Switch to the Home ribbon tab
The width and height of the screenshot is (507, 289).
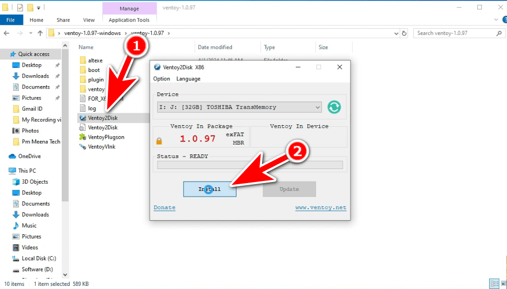37,20
